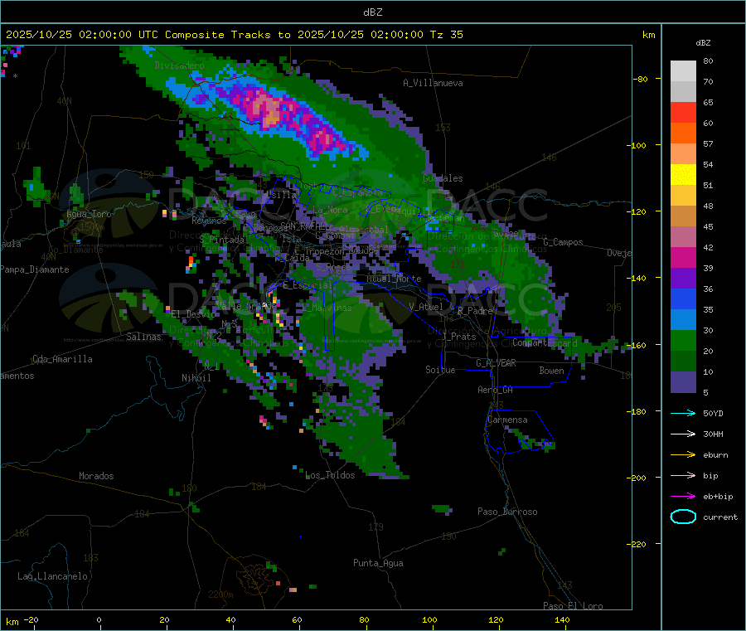Click the Guadales map label
Screen dimensions: 746x631
coord(443,178)
